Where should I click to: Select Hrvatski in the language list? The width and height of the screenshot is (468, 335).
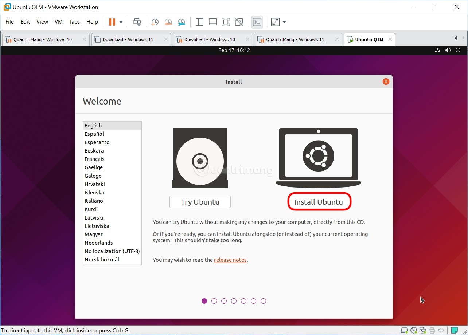point(112,184)
